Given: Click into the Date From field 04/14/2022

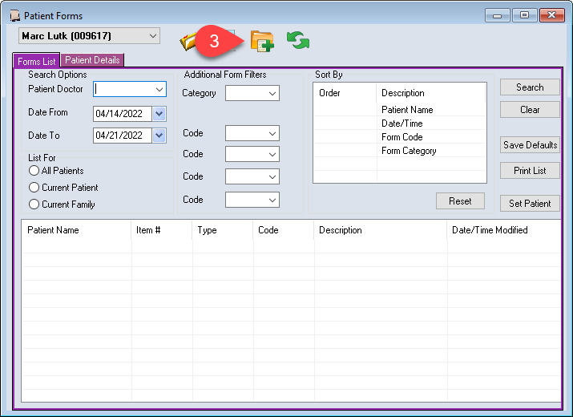Looking at the screenshot, I should click(x=123, y=114).
